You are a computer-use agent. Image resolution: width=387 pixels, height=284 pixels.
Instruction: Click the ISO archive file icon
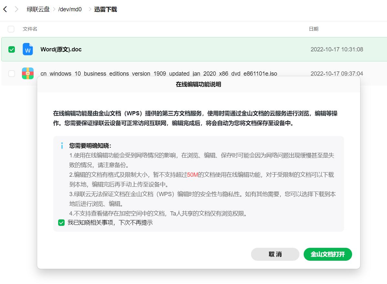28,73
